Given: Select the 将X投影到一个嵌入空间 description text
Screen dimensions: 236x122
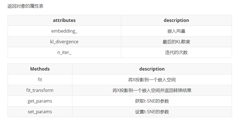Looking at the screenshot, I should click(x=152, y=80).
